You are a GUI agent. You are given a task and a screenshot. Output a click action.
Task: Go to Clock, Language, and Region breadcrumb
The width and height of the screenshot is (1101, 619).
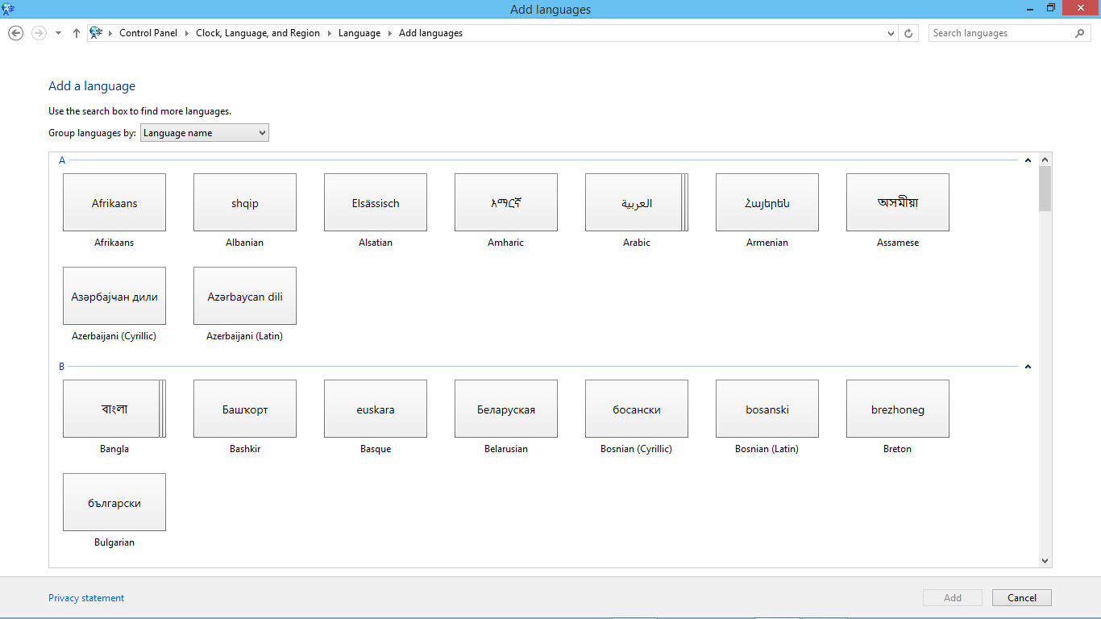[258, 33]
